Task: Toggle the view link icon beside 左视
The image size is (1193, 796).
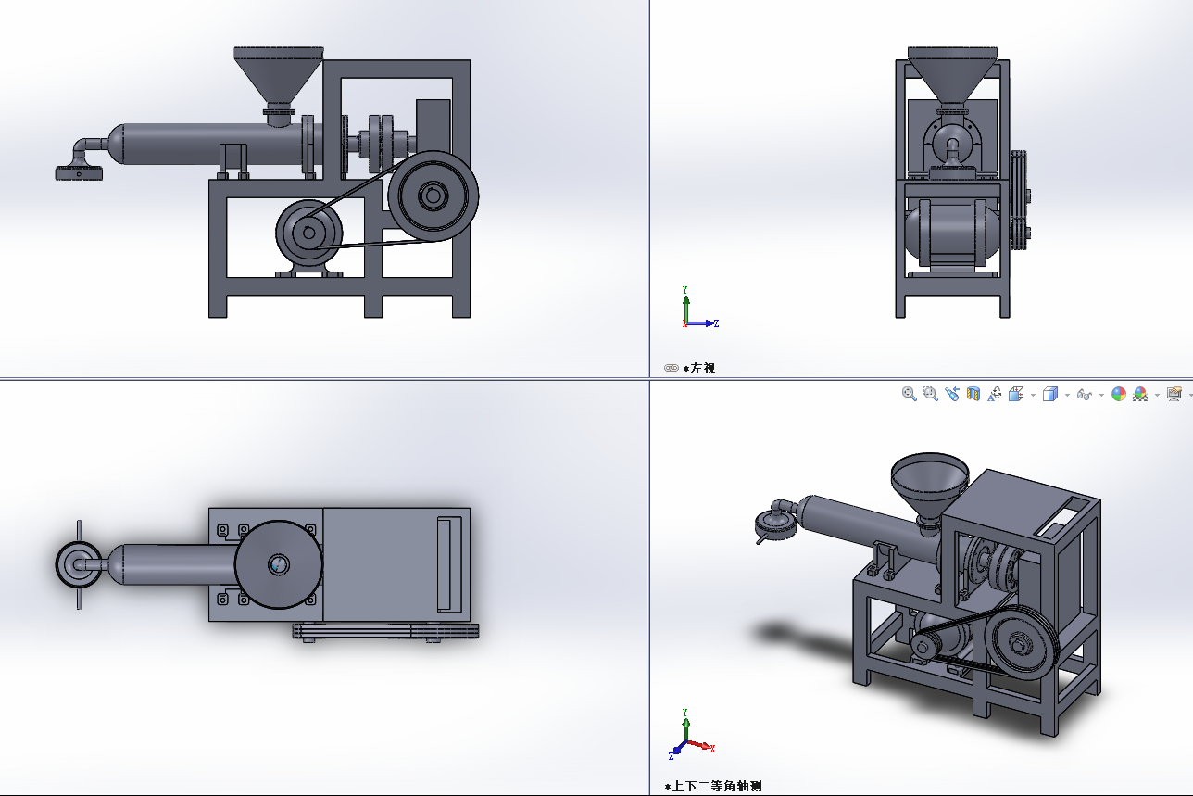Action: tap(672, 368)
